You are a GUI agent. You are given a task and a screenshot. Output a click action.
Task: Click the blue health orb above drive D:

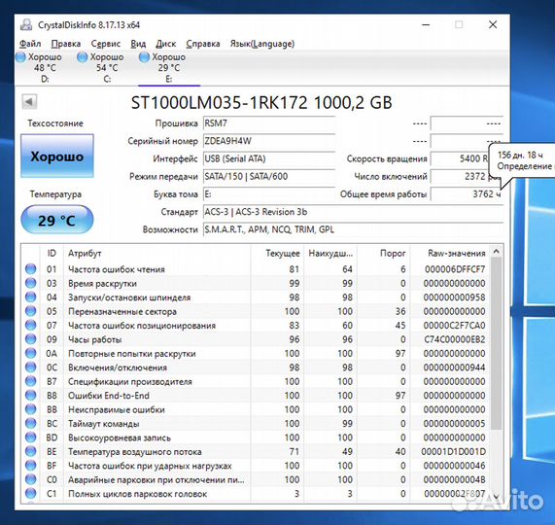[x=20, y=56]
